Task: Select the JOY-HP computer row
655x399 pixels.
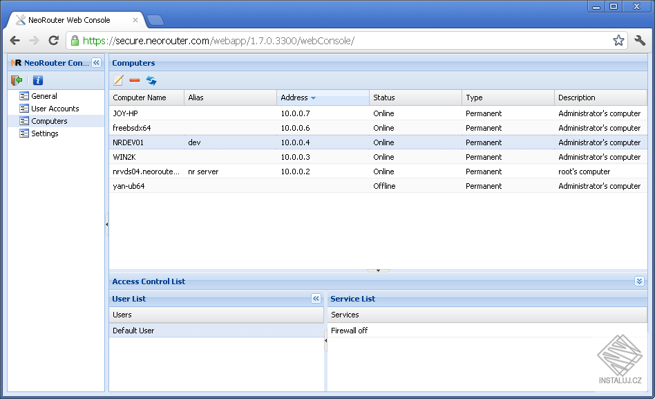Action: tap(378, 113)
